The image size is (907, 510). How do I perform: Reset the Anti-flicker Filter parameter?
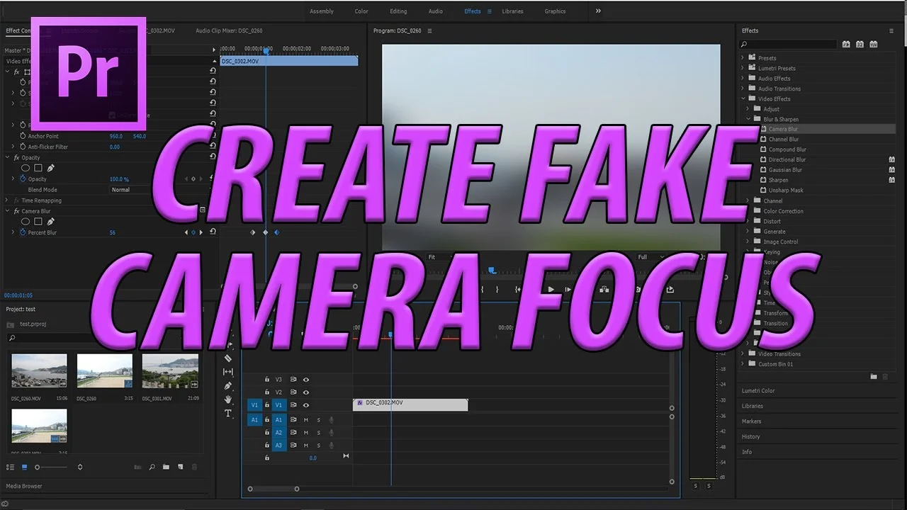pos(213,147)
